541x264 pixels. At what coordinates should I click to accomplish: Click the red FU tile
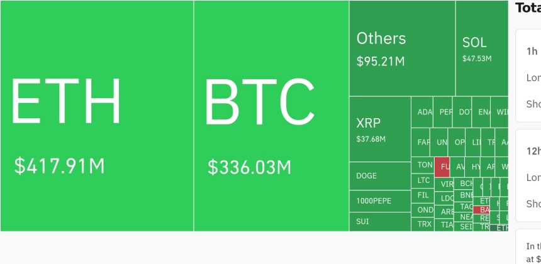click(x=442, y=167)
